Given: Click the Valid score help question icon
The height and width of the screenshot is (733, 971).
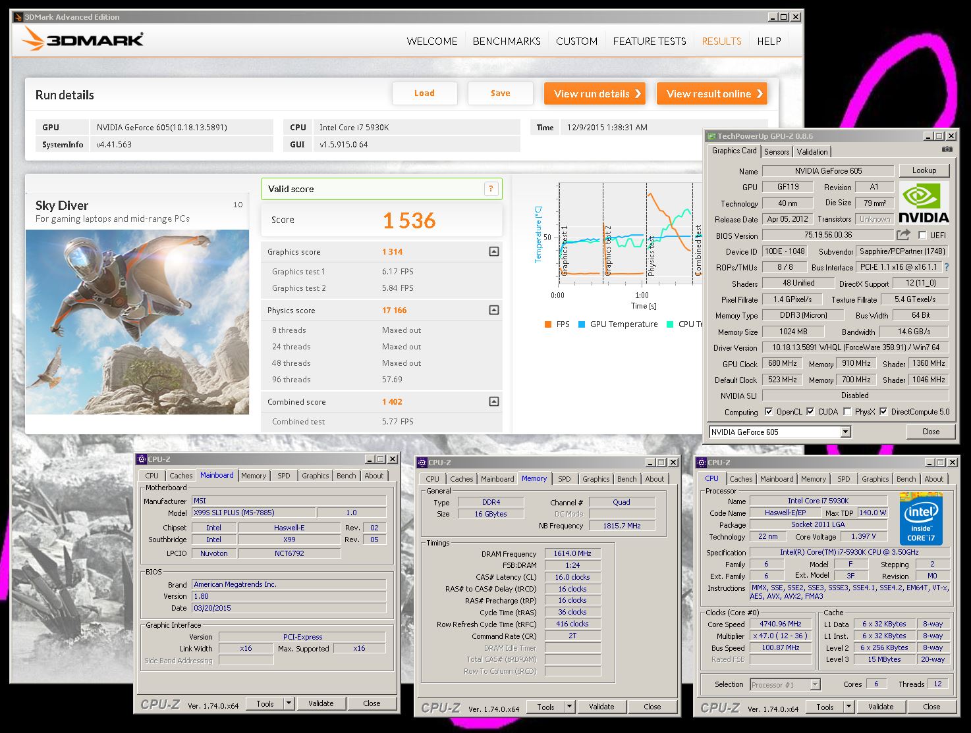Looking at the screenshot, I should 491,189.
